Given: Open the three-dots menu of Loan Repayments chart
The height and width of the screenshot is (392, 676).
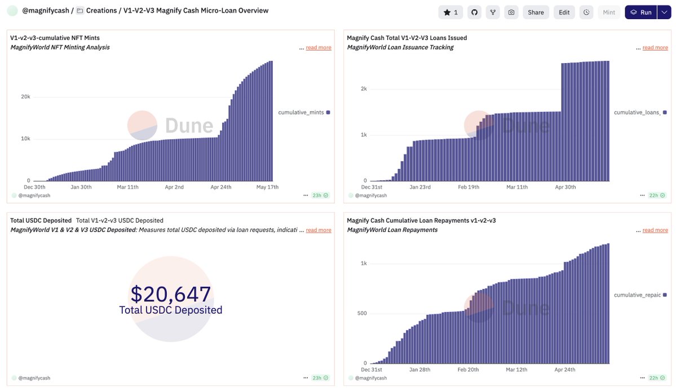Looking at the screenshot, I should (x=642, y=378).
